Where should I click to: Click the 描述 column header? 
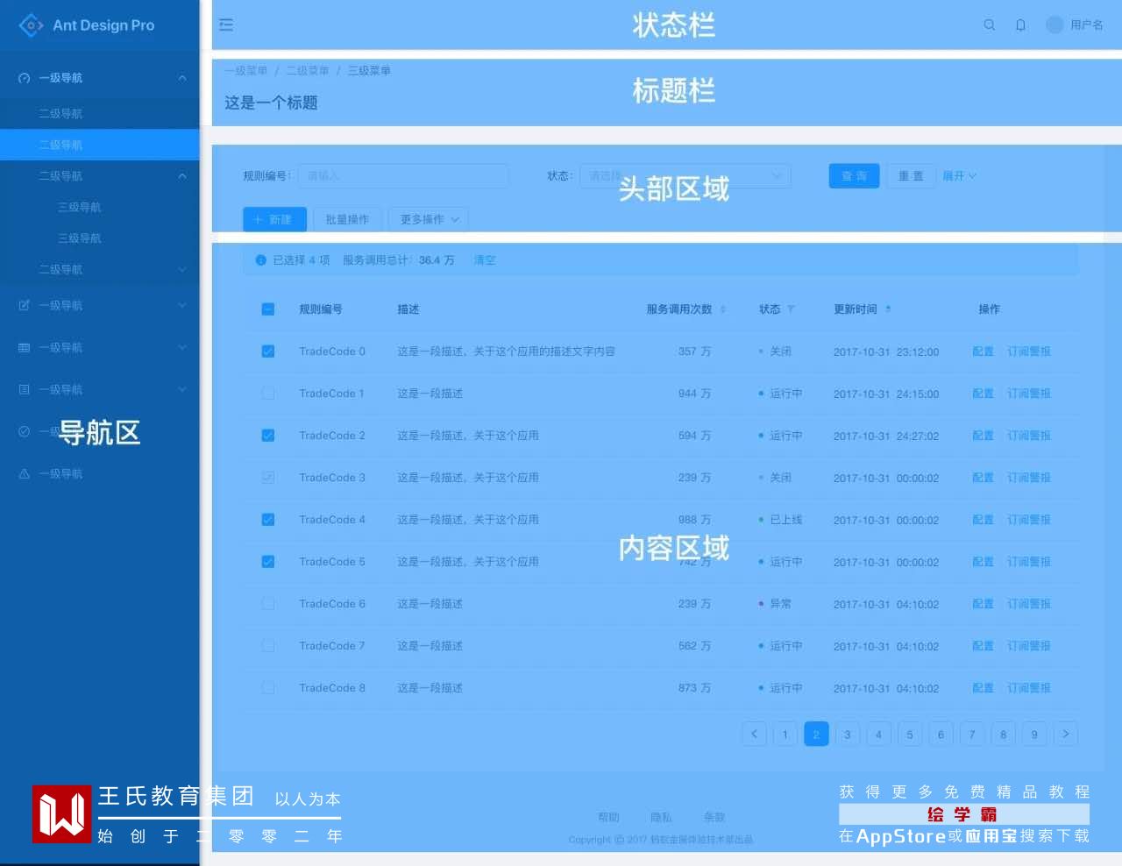[x=408, y=309]
